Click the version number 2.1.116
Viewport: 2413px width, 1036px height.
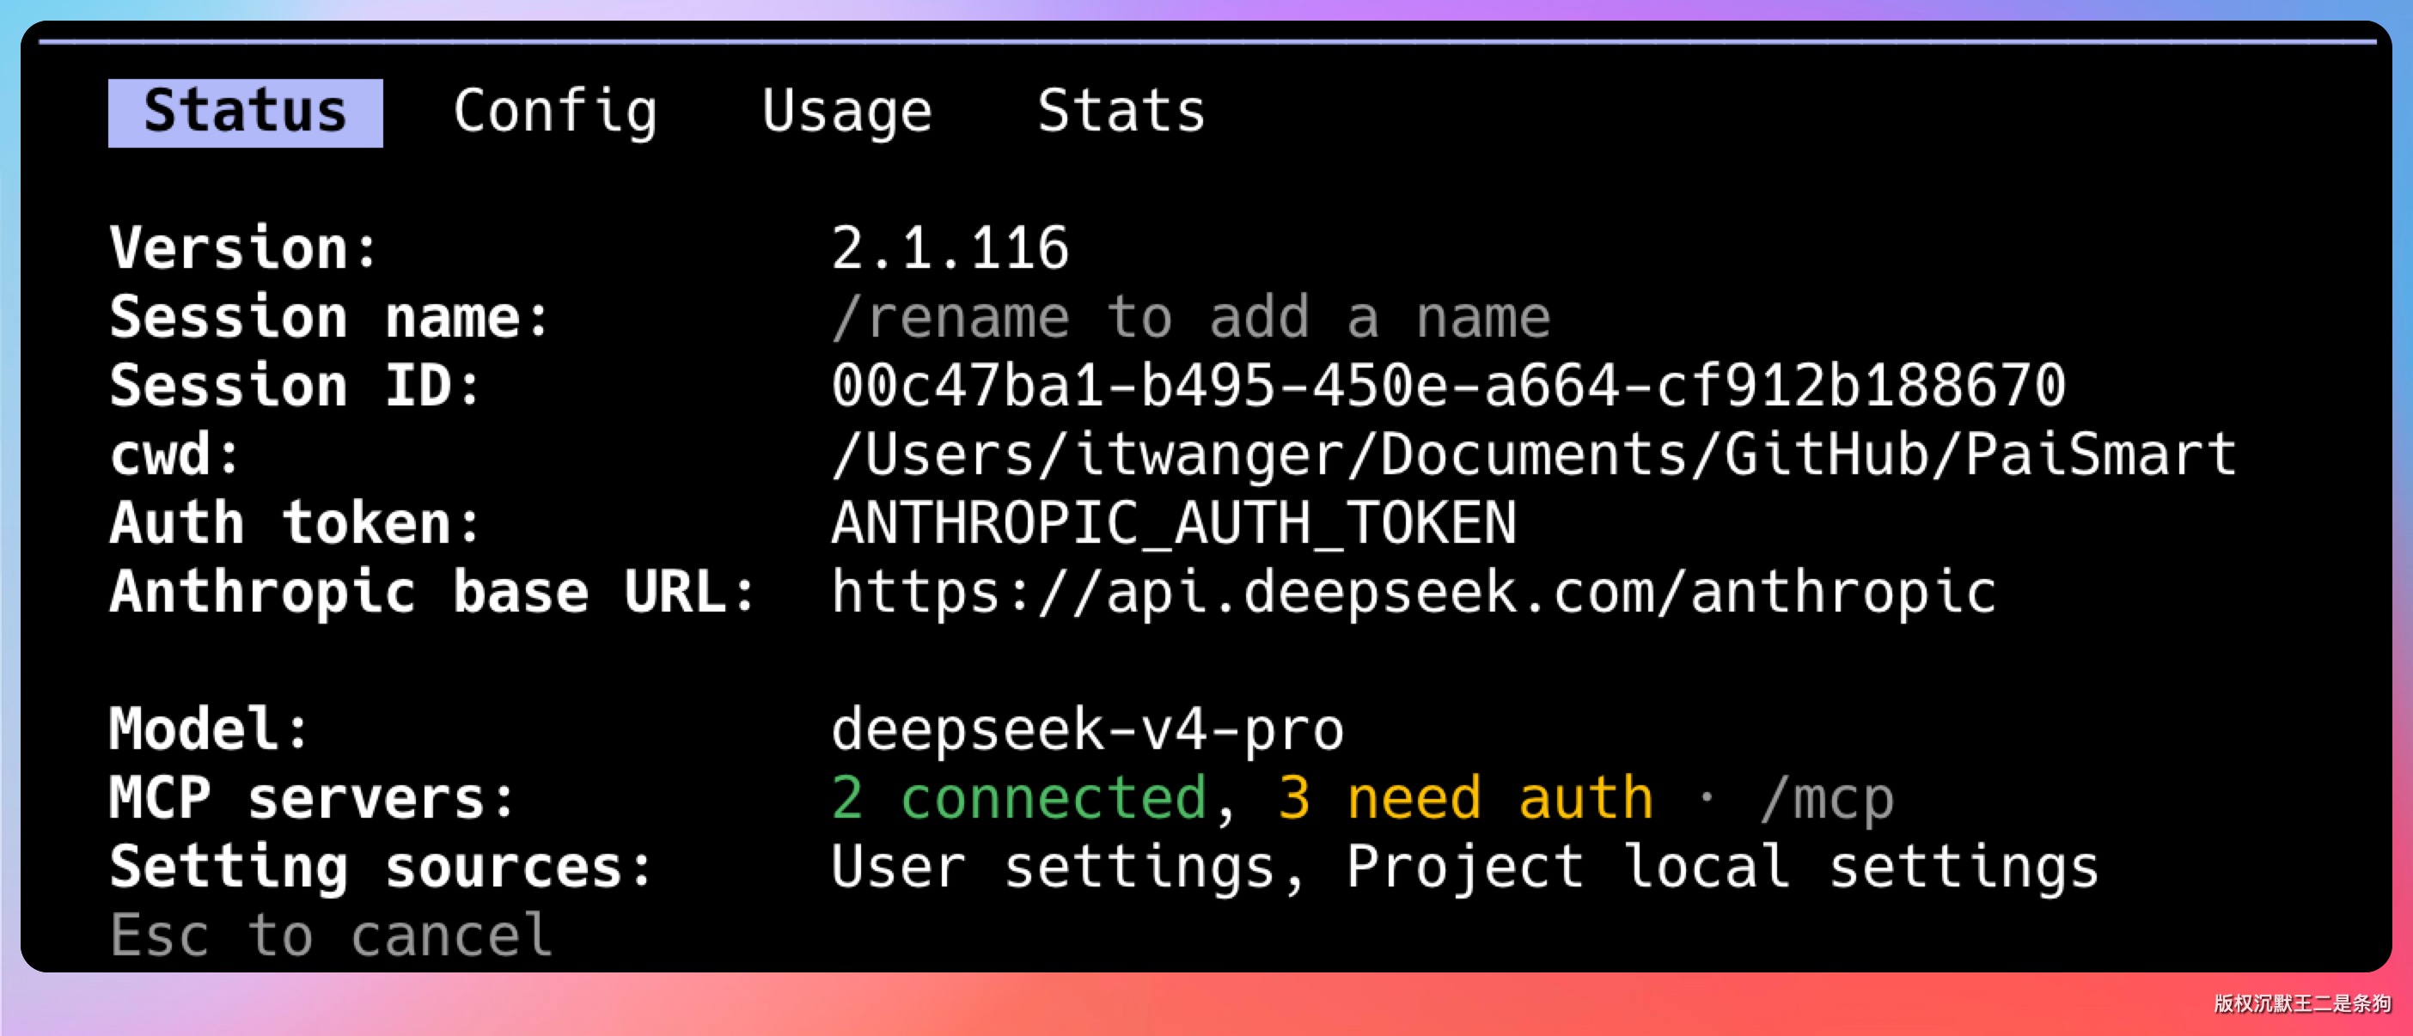[x=949, y=249]
